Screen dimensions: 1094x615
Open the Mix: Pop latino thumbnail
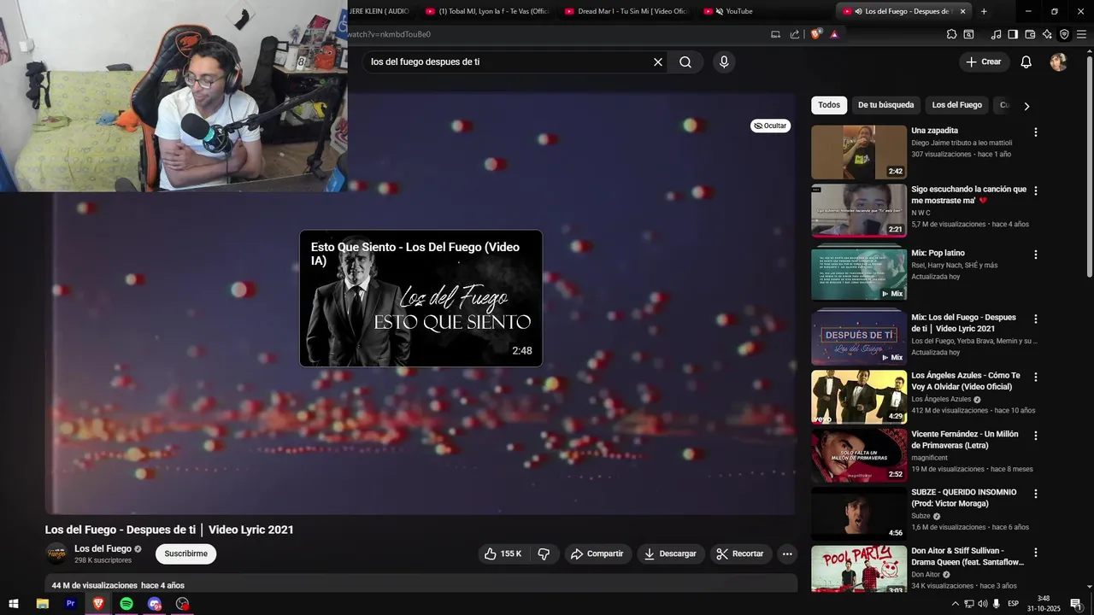click(859, 274)
